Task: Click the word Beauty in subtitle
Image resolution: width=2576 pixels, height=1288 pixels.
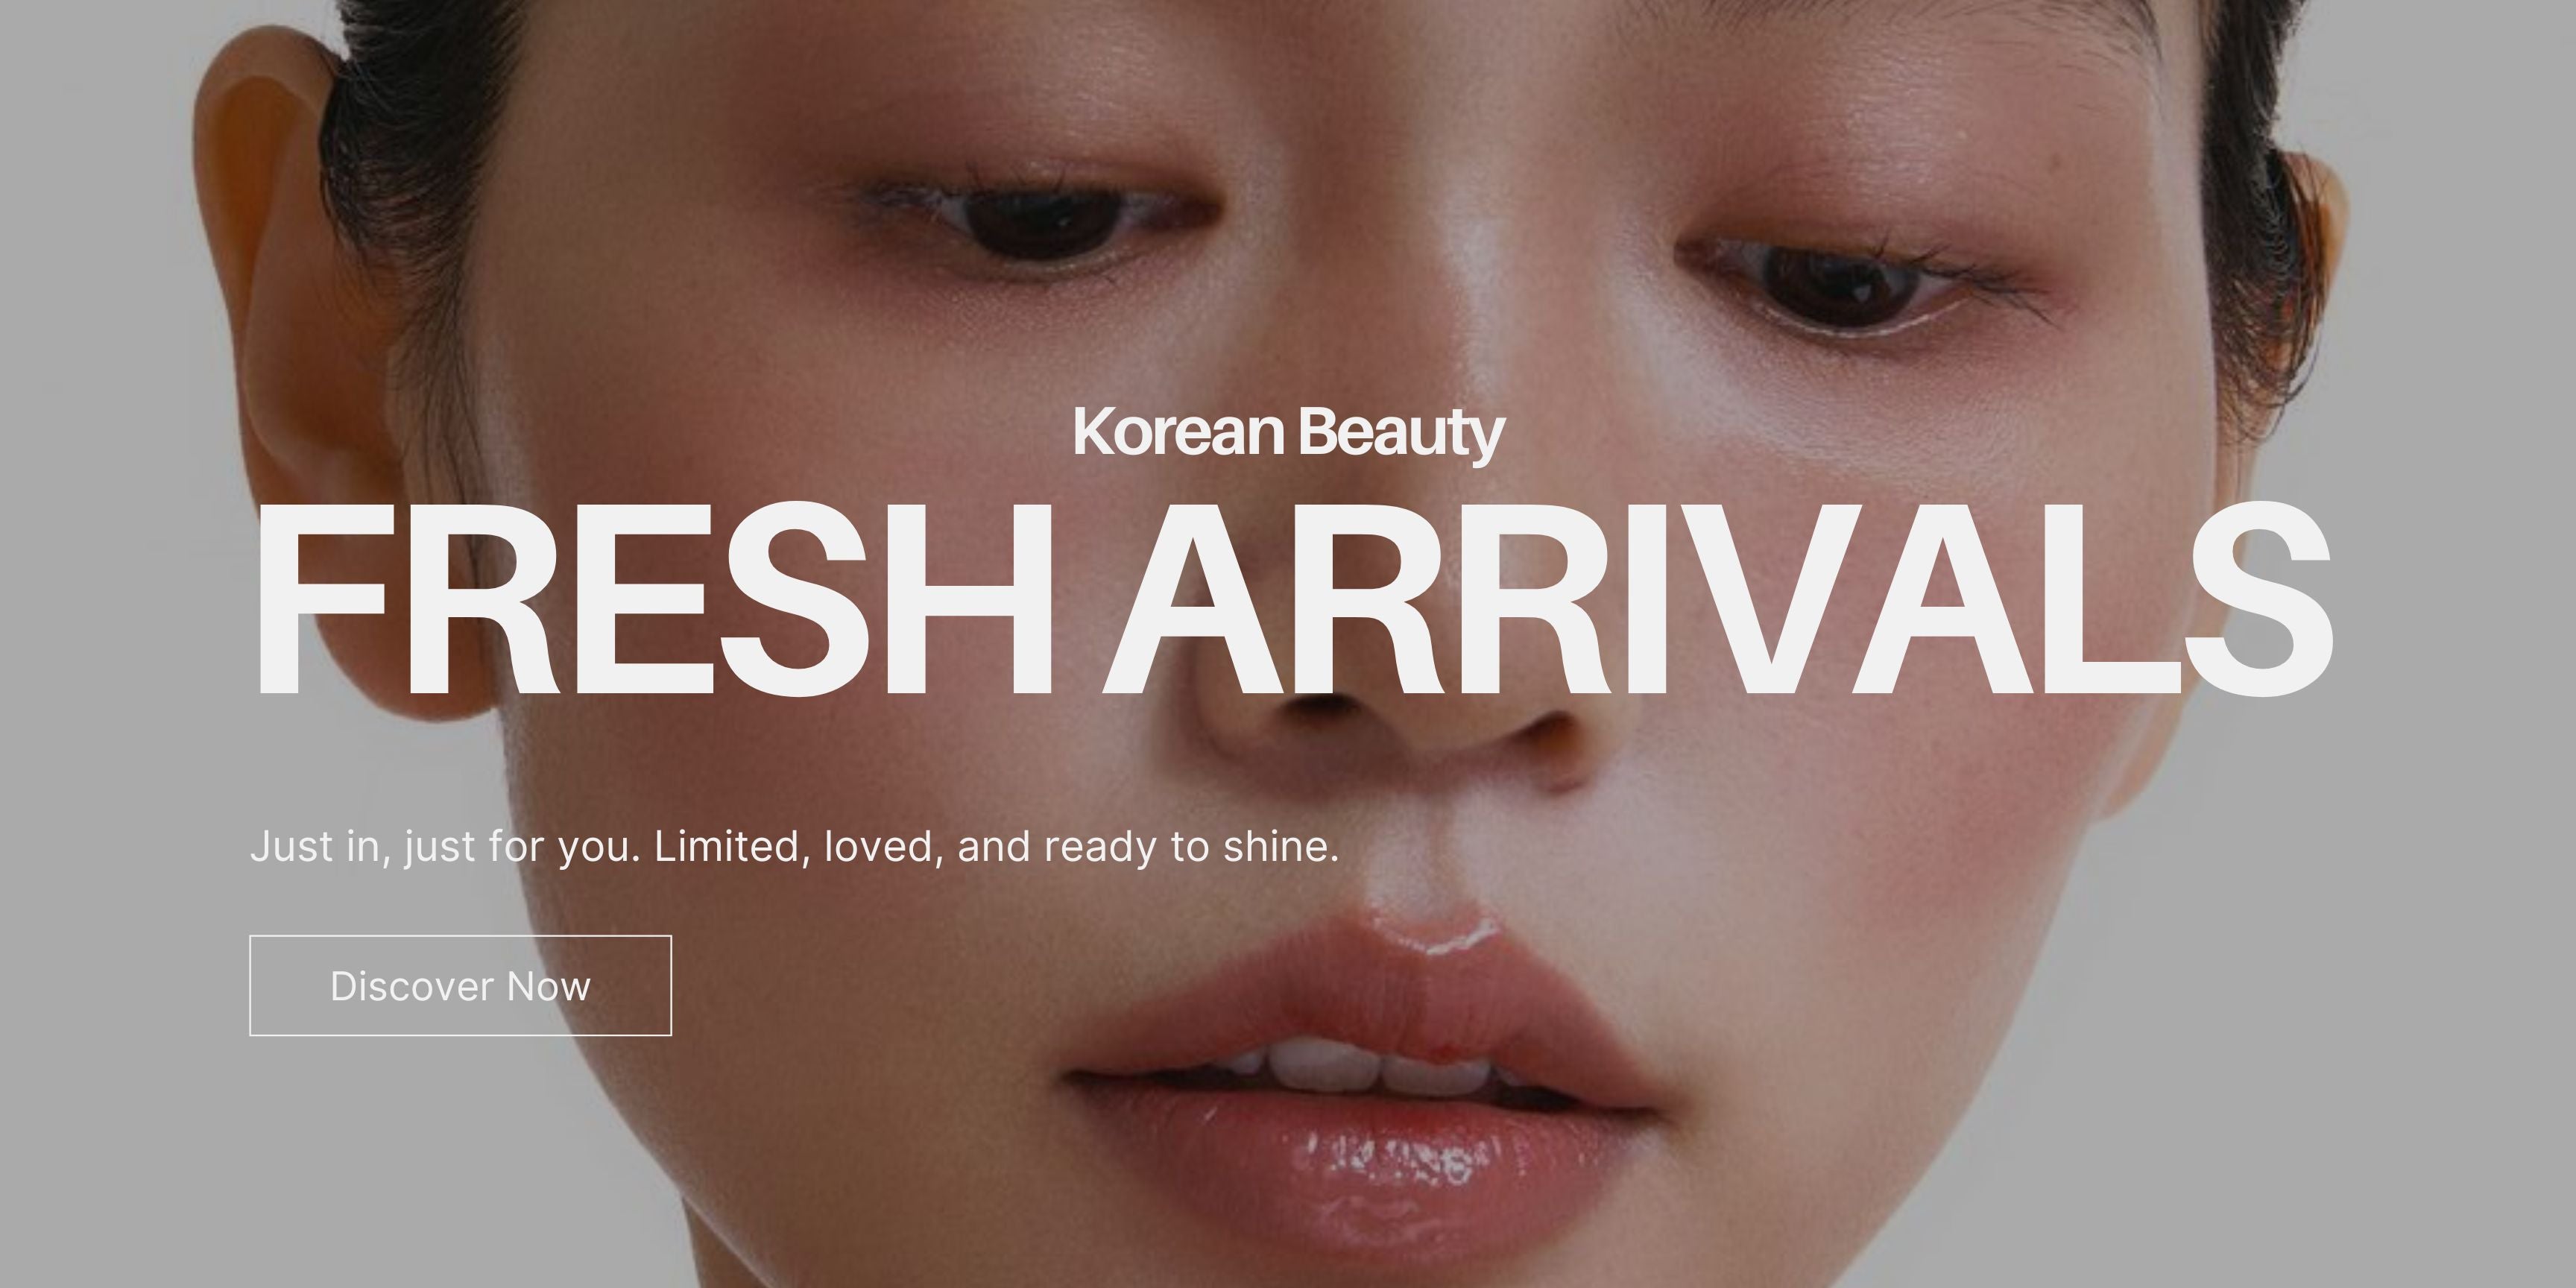Action: 1402,434
